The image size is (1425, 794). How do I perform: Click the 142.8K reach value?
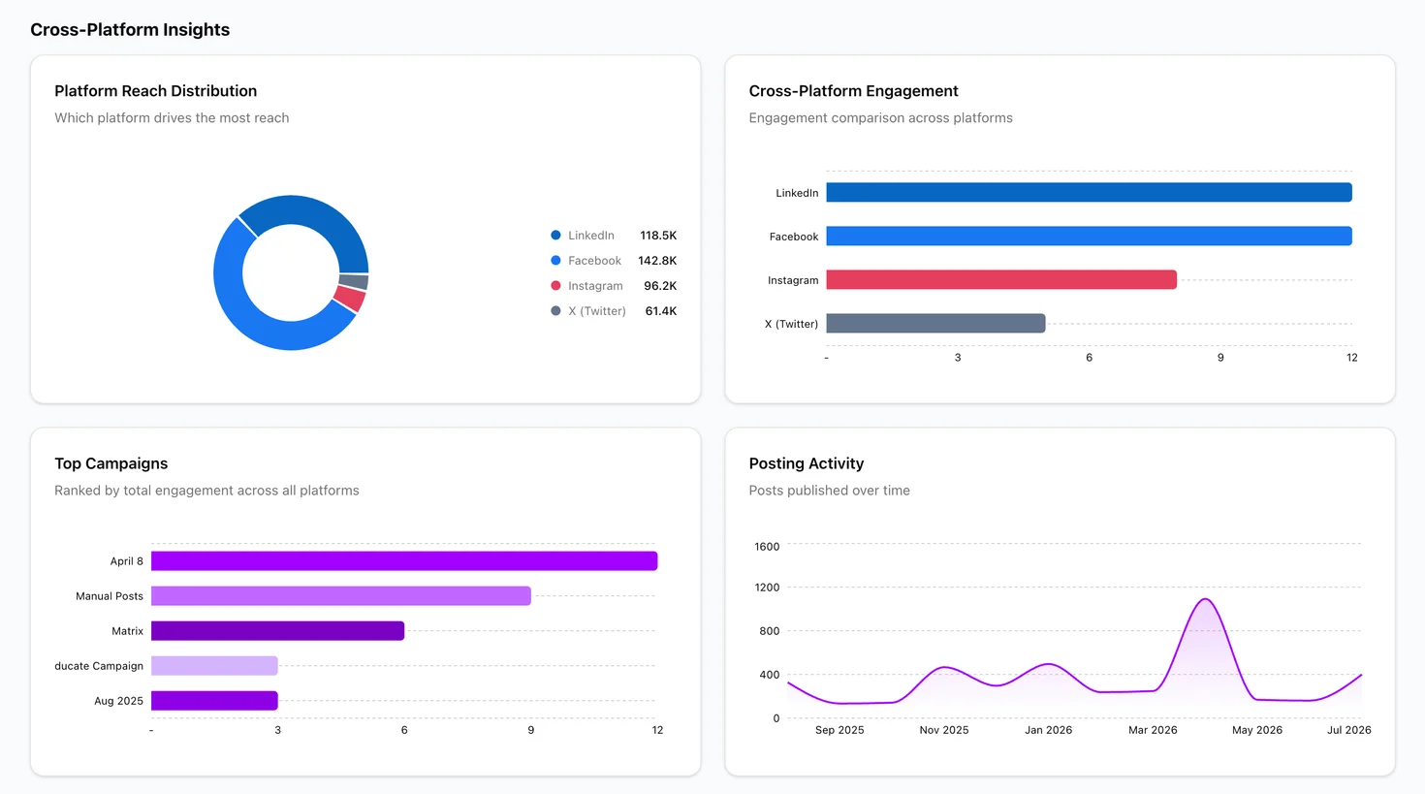(657, 261)
